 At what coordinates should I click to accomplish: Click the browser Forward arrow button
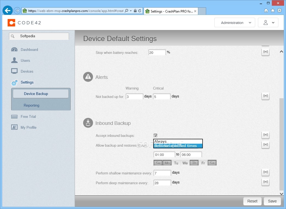click(17, 11)
